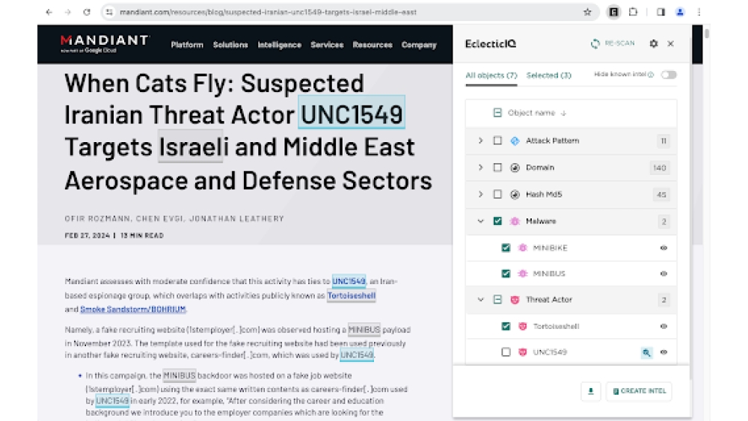Click the hide known intel info icon
Screen dimensions: 748x421
[x=651, y=74]
